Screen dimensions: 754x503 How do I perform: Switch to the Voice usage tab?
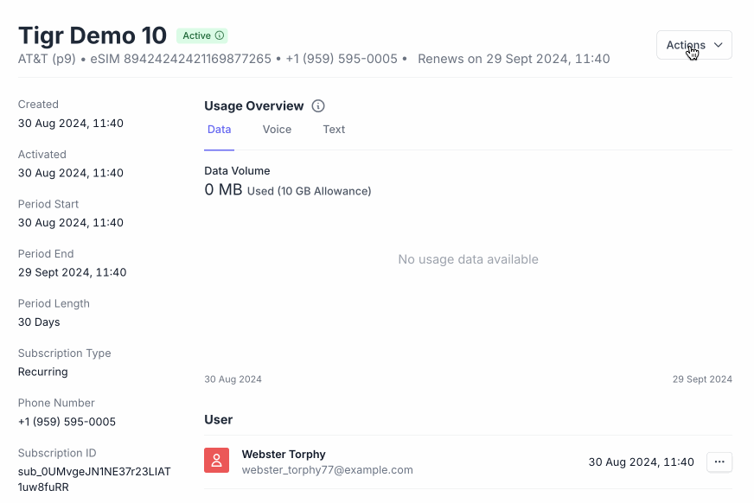(x=277, y=130)
